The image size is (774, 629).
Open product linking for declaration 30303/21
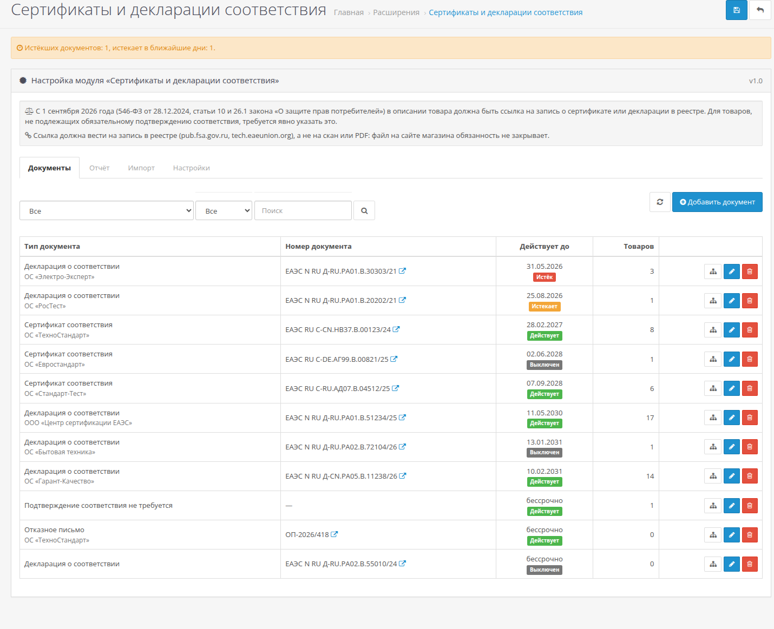pos(713,272)
